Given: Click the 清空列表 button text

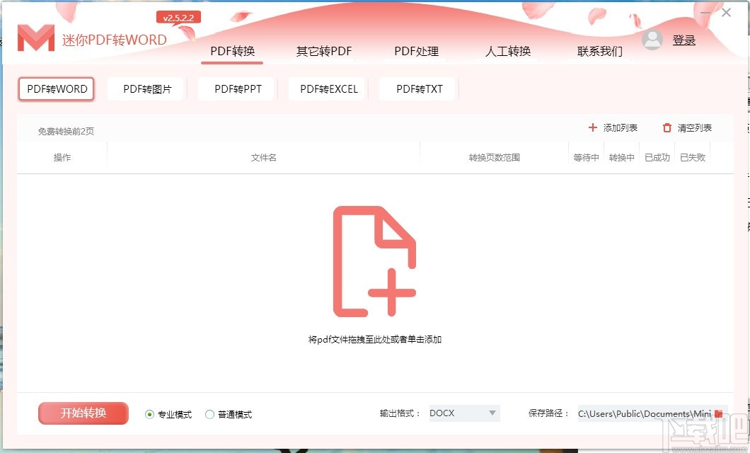Looking at the screenshot, I should coord(695,127).
